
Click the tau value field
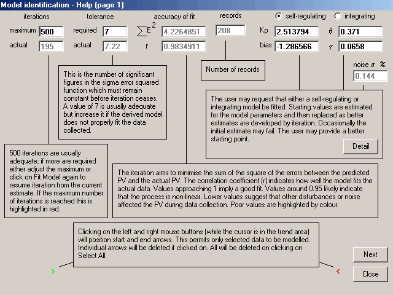[x=367, y=45]
